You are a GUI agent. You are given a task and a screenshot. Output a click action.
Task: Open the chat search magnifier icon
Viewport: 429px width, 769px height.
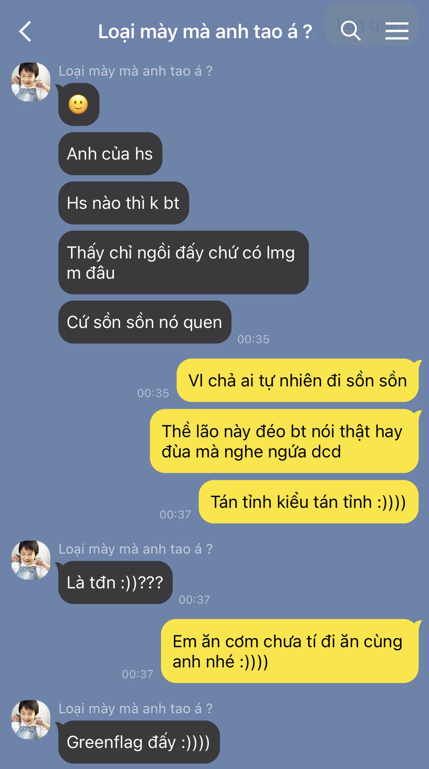point(351,30)
